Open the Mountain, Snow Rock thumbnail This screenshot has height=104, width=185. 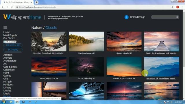coord(49,42)
